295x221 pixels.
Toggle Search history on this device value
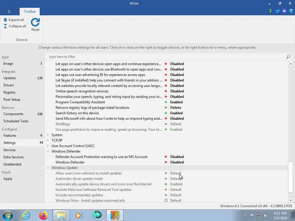[x=176, y=113]
